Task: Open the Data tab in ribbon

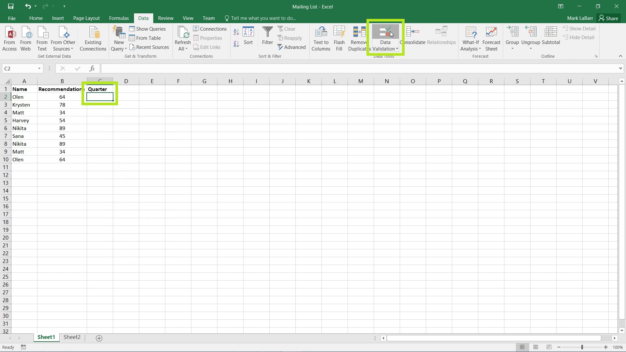Action: pyautogui.click(x=143, y=18)
